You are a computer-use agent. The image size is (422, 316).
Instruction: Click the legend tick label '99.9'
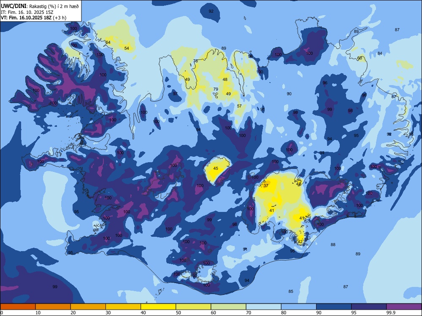pyautogui.click(x=391, y=313)
